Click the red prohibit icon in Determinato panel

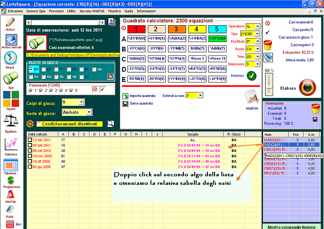95,89
